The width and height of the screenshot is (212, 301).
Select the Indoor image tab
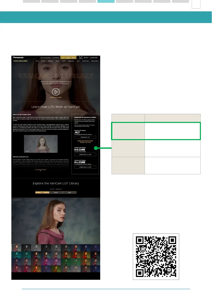point(69,192)
